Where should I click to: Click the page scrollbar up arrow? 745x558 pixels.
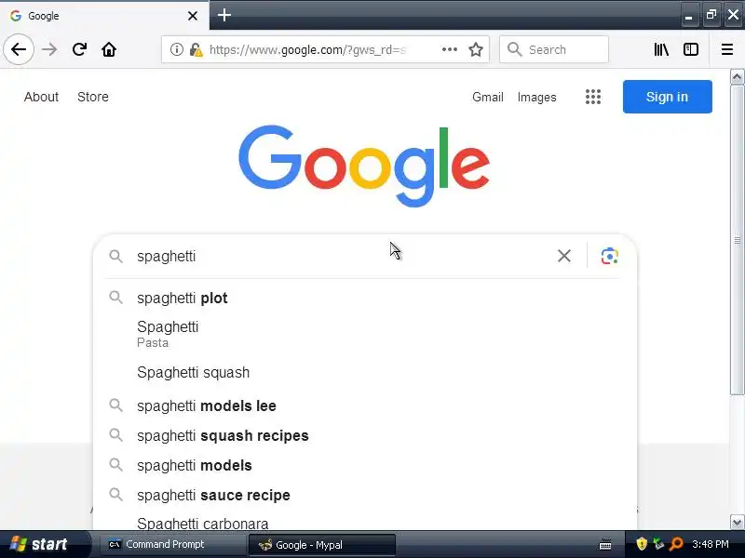(x=737, y=76)
